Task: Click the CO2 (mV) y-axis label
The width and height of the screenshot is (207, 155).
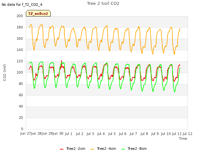Action: [5, 73]
